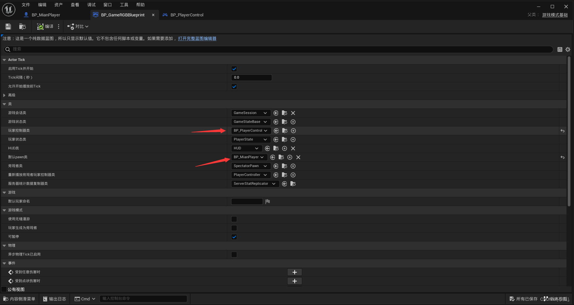
Task: Add 受到点状伤害时 event plus button
Action: (x=295, y=281)
